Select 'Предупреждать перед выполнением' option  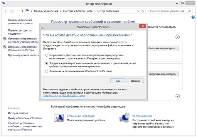point(47,63)
